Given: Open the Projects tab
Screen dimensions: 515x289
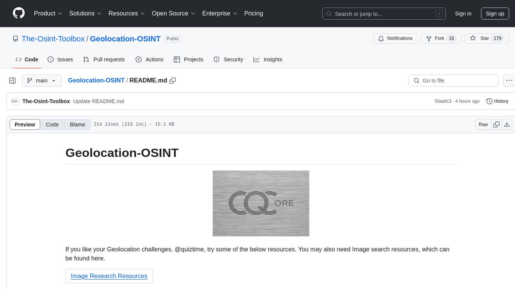Looking at the screenshot, I should pyautogui.click(x=189, y=59).
